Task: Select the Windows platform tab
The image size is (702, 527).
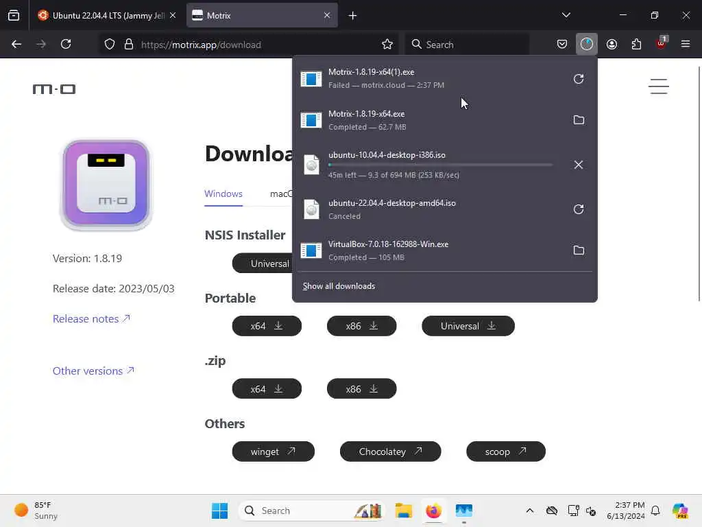Action: click(x=223, y=194)
